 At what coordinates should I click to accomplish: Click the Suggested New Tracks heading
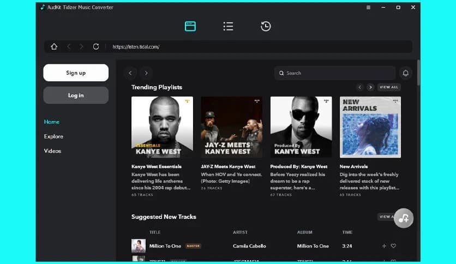pyautogui.click(x=164, y=217)
